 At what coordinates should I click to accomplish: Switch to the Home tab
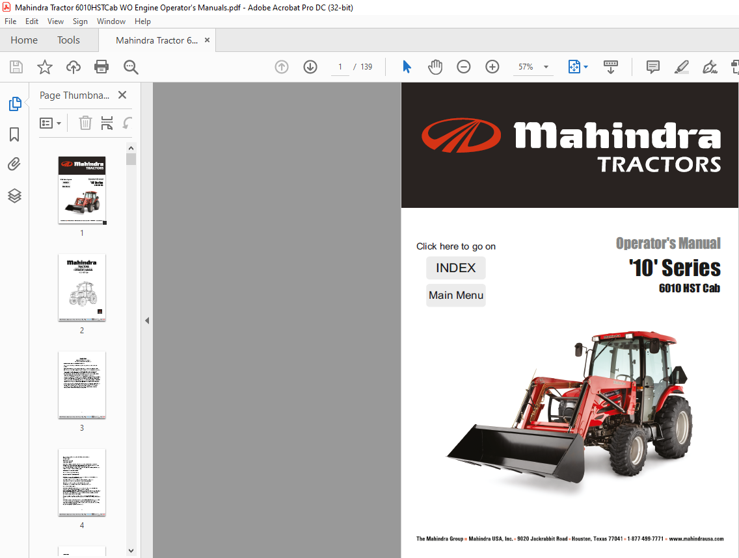[x=24, y=40]
